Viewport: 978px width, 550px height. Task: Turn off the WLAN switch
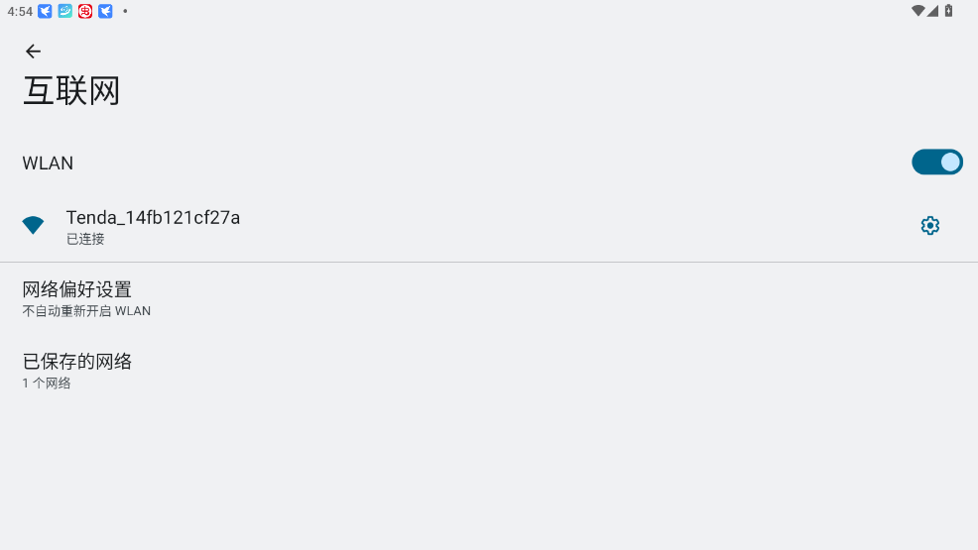pos(936,162)
